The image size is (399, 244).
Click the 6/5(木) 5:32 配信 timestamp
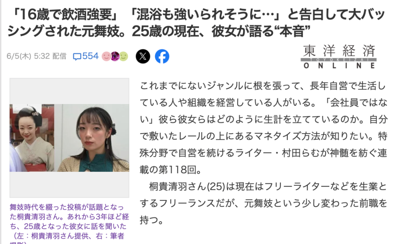tap(36, 56)
